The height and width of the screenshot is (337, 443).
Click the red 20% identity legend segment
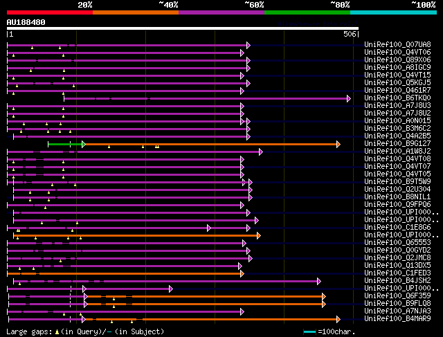[50, 12]
